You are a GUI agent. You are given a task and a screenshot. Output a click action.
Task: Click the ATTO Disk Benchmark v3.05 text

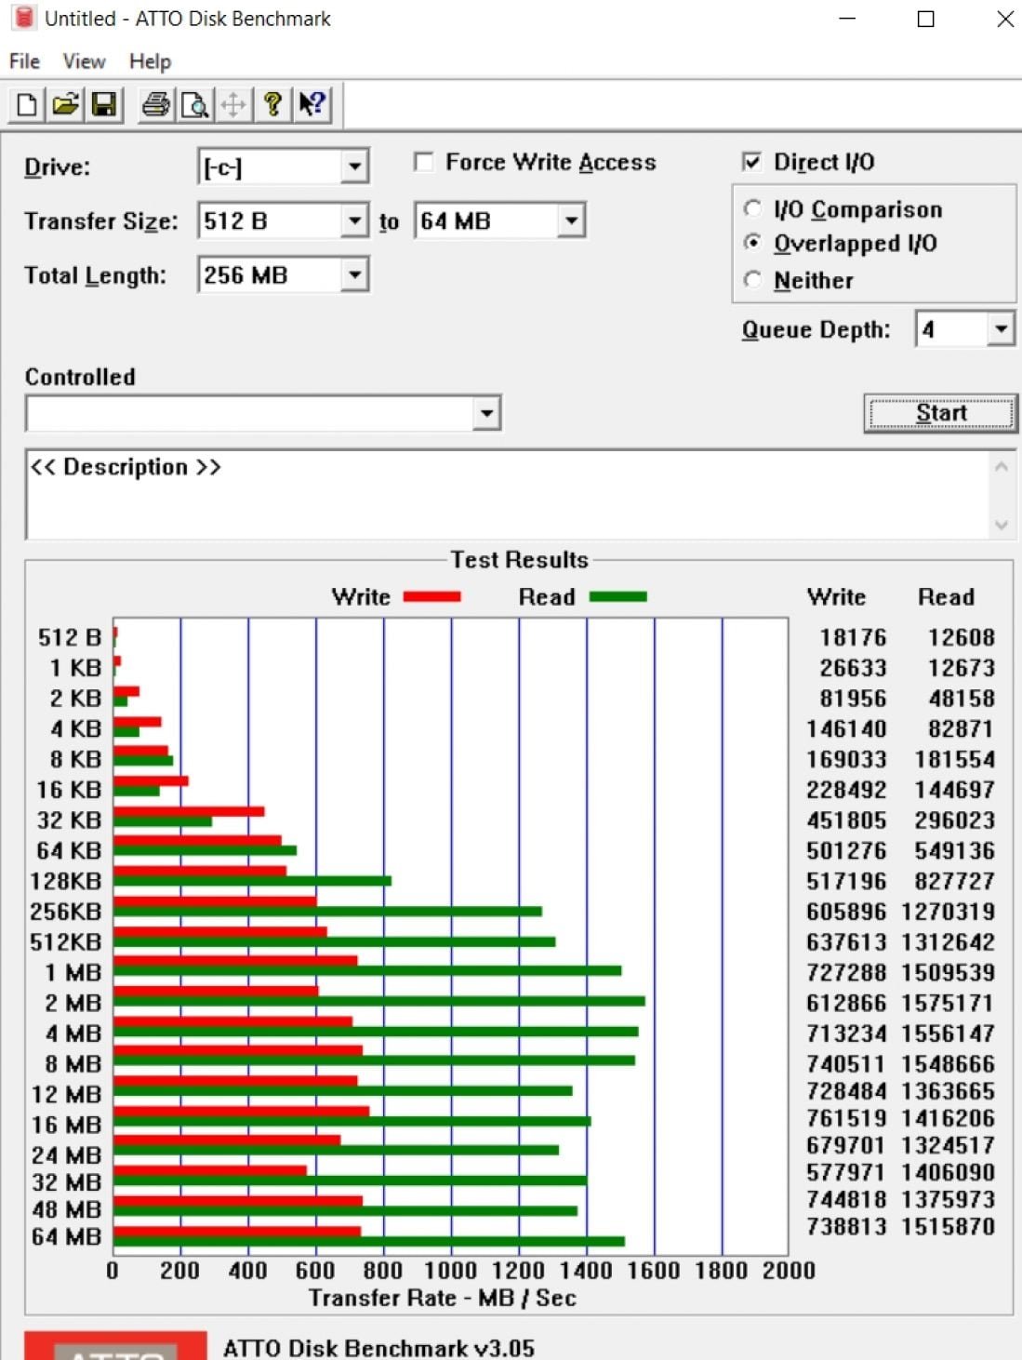(x=378, y=1348)
